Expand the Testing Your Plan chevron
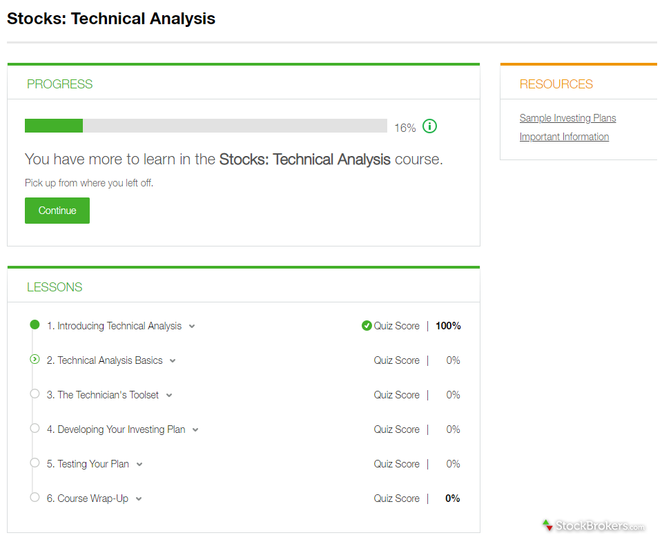Screen dimensions: 662x542 [x=139, y=465]
